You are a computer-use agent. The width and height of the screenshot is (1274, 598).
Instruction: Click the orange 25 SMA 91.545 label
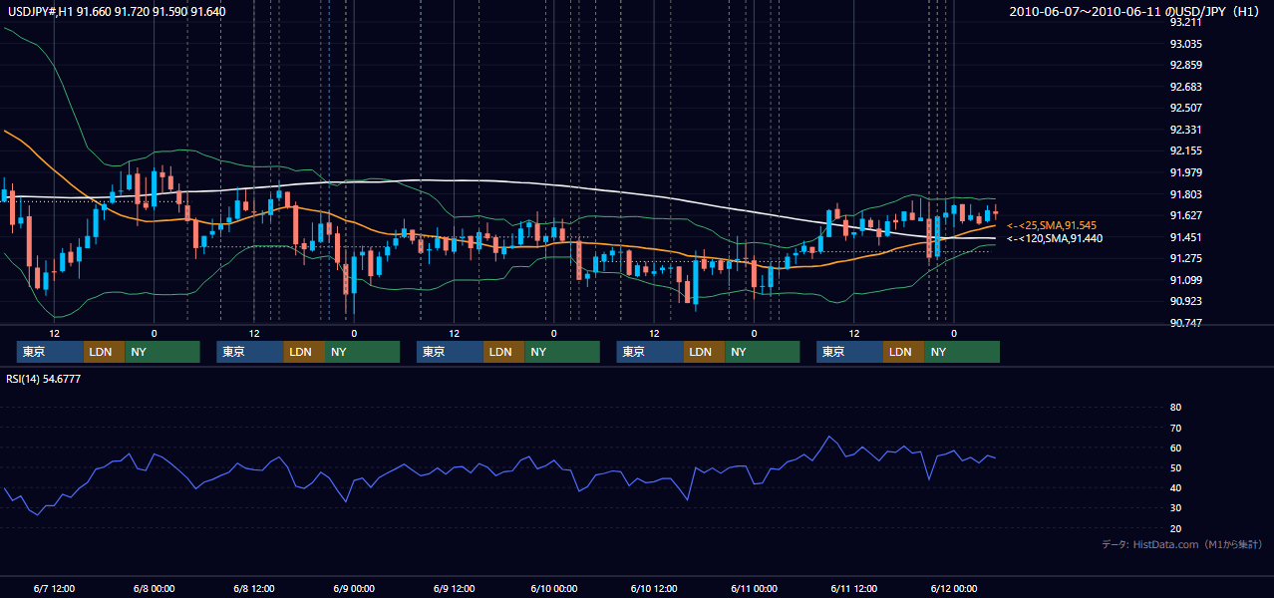[x=1054, y=226]
